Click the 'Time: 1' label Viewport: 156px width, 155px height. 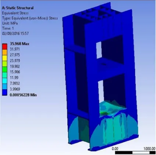click(8, 28)
